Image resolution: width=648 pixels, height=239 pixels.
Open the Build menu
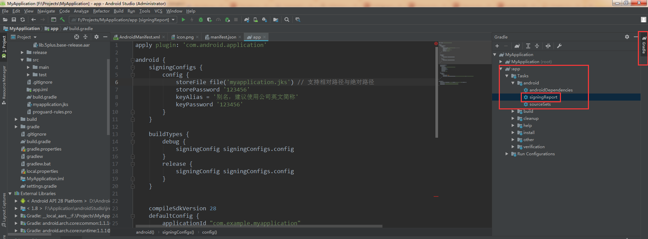pos(118,11)
